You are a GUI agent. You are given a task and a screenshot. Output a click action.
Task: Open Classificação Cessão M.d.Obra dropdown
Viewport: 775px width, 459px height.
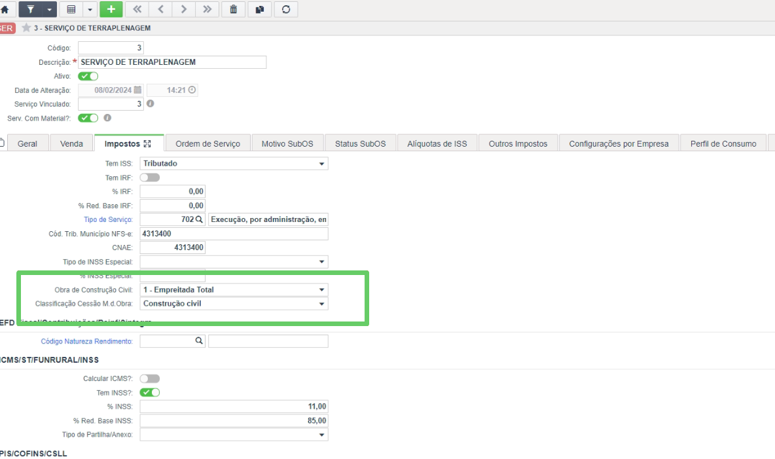(234, 303)
